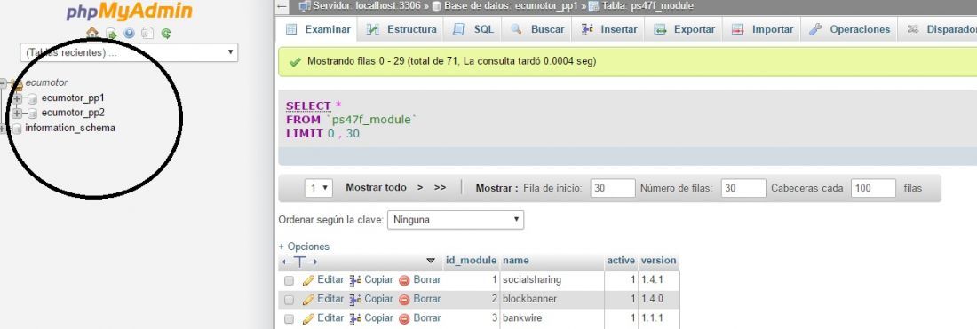This screenshot has width=977, height=329.
Task: Open the Operaciones tab
Action: [849, 29]
